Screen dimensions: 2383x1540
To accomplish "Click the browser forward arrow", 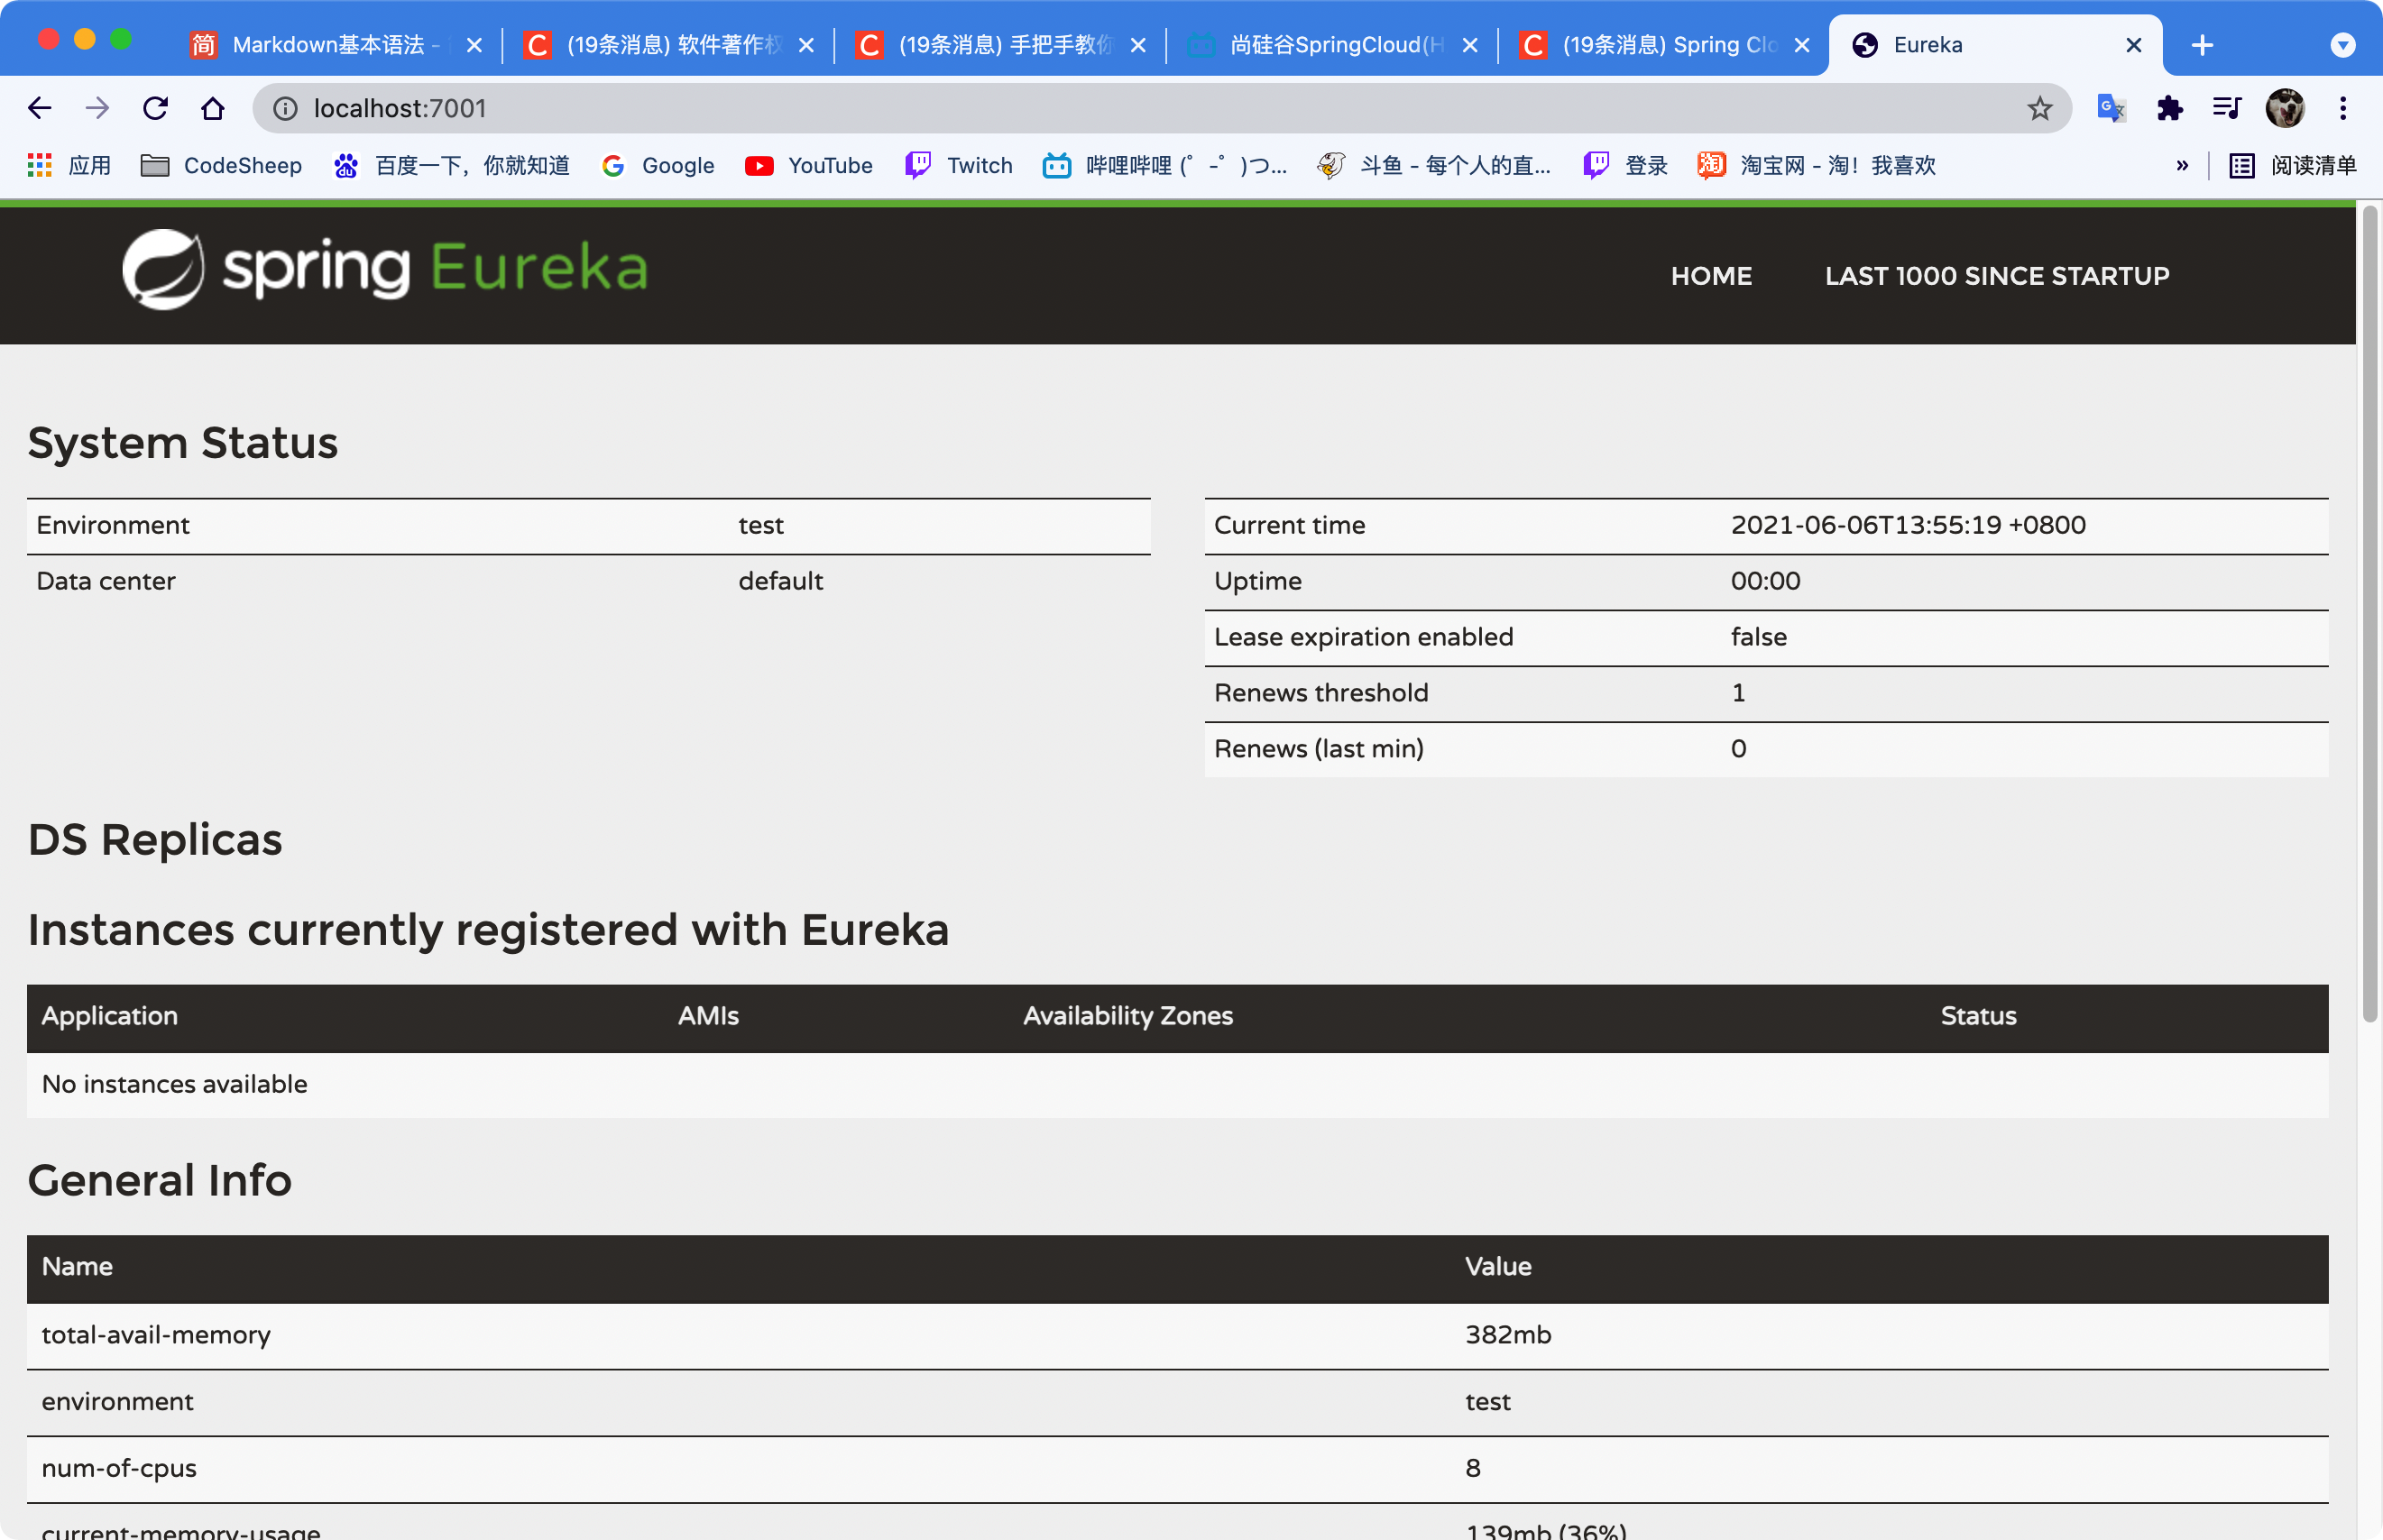I will (x=97, y=108).
